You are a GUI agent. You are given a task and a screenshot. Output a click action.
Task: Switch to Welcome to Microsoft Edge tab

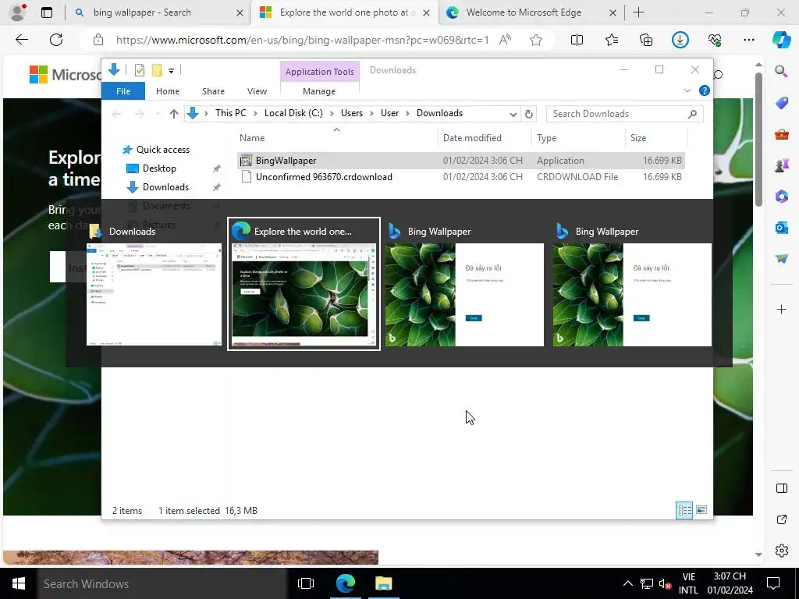click(532, 12)
